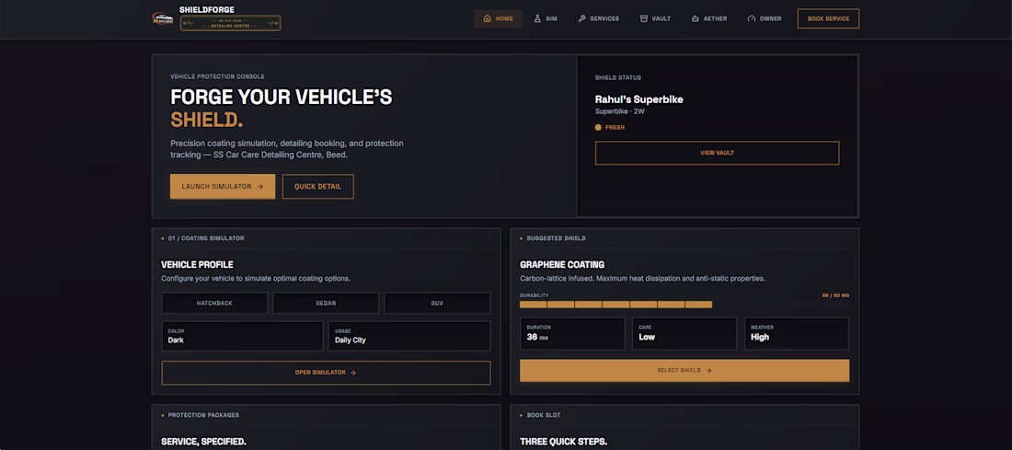
Task: Click the Detailing Centre banner badge
Action: [x=230, y=23]
